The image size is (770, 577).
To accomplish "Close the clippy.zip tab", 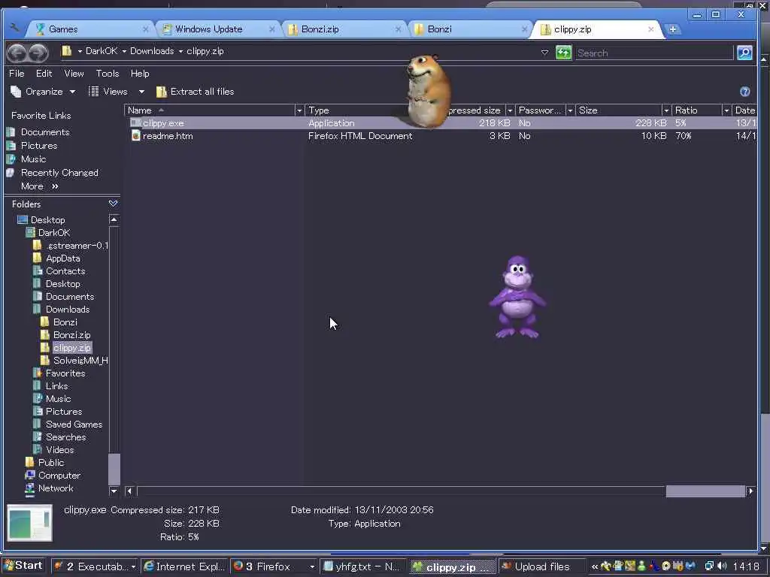I will [x=650, y=29].
